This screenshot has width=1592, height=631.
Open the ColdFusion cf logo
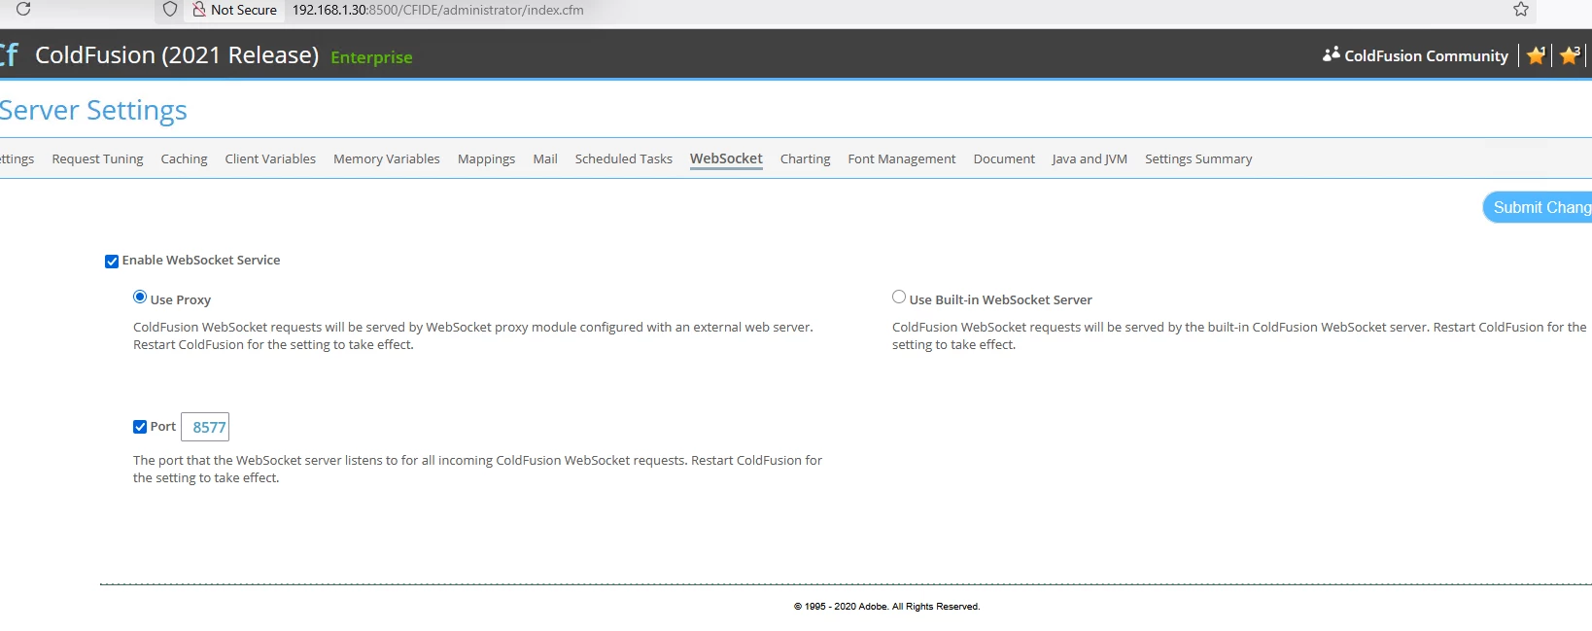pyautogui.click(x=9, y=54)
